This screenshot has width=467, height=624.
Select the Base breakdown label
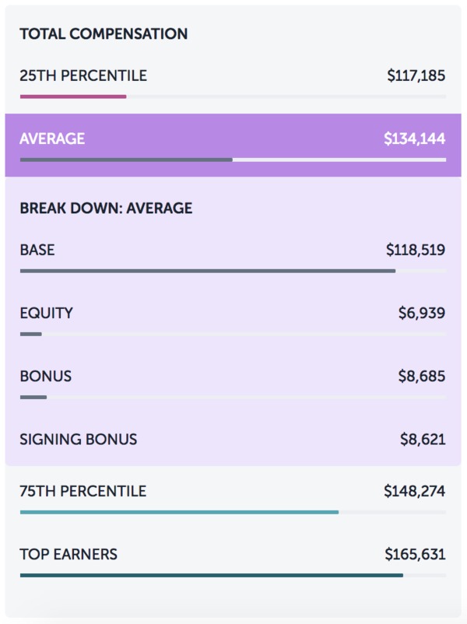click(x=37, y=250)
